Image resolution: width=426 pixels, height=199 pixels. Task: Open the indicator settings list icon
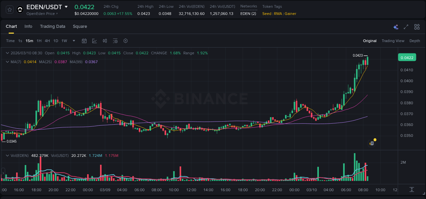click(115, 41)
